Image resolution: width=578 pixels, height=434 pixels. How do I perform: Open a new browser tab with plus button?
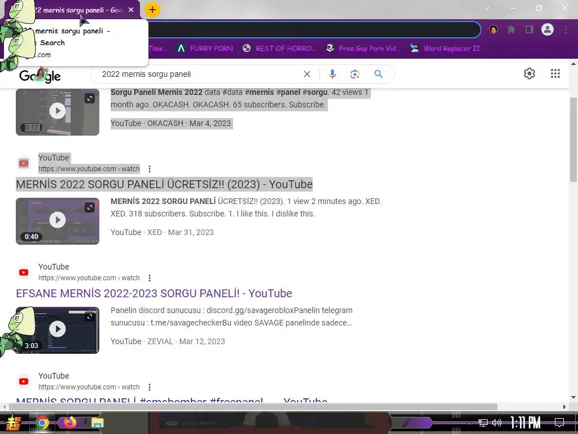coord(152,10)
